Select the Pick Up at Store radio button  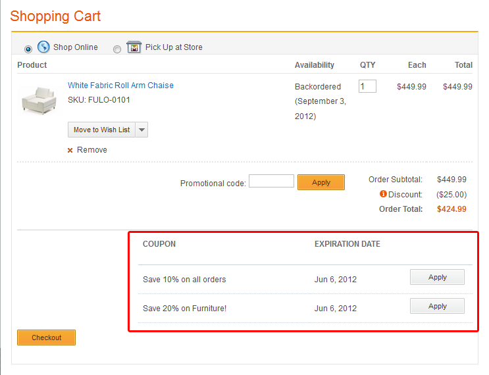[x=117, y=49]
